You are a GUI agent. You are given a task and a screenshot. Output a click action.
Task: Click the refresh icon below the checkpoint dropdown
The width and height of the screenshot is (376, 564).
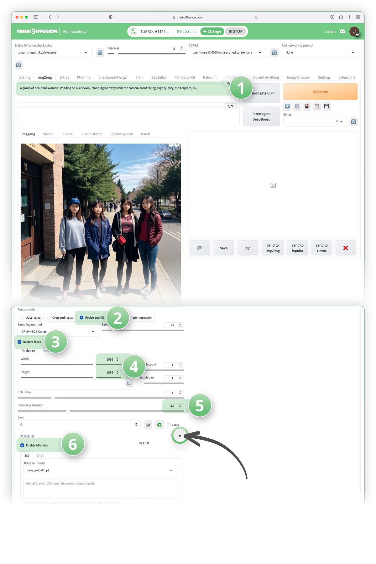click(x=19, y=65)
